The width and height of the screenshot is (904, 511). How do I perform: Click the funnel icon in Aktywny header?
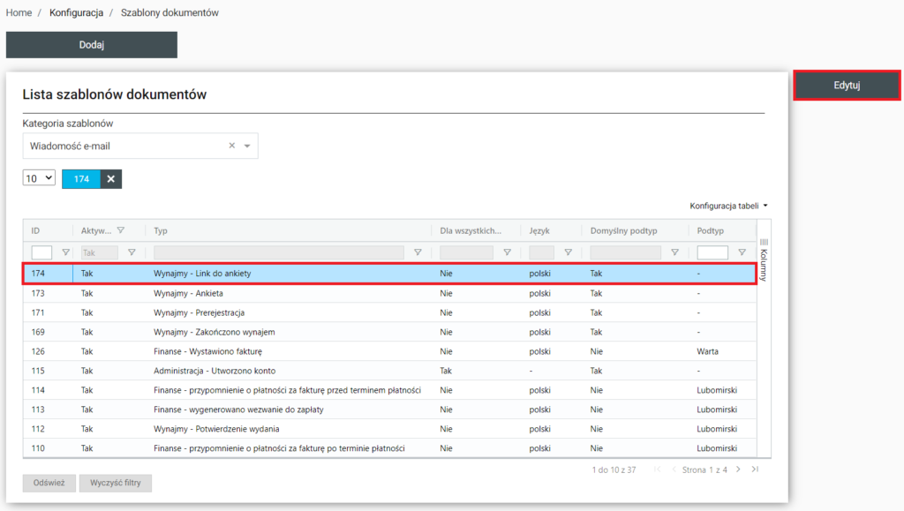click(x=121, y=230)
